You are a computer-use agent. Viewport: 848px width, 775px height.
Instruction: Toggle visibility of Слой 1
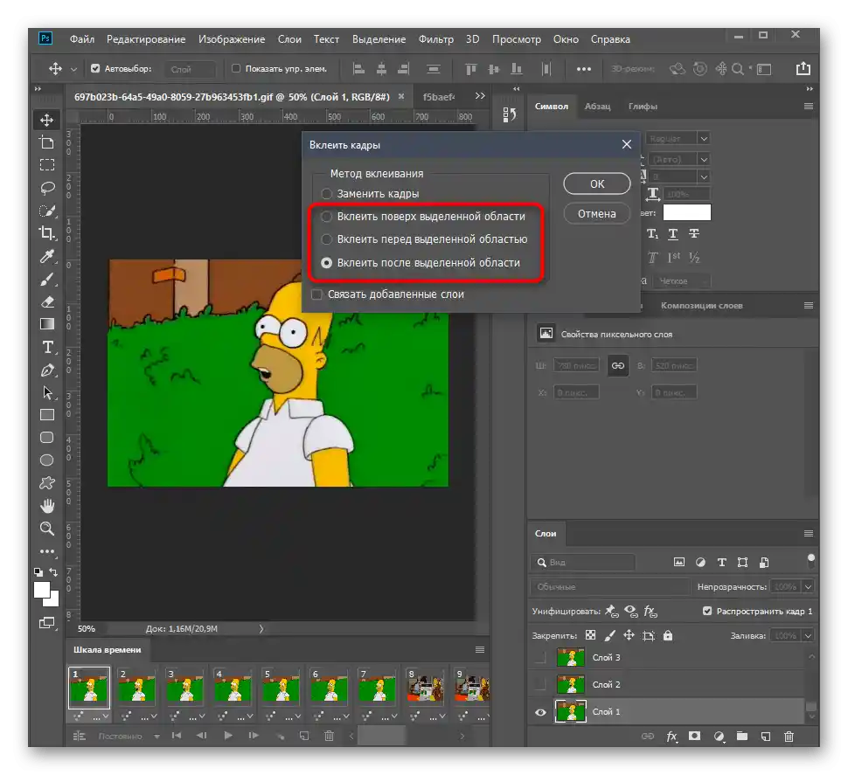(x=539, y=712)
